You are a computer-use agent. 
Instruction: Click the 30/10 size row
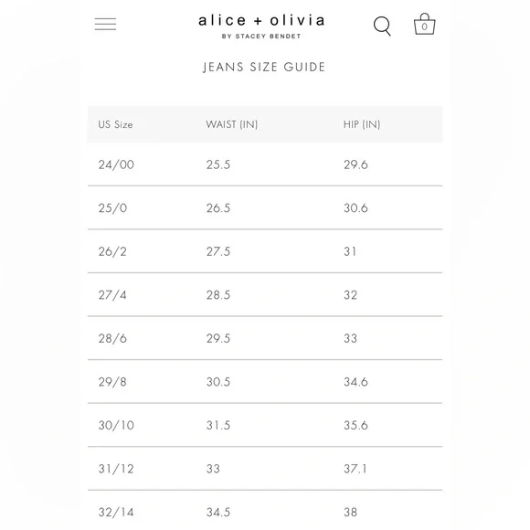coord(265,425)
